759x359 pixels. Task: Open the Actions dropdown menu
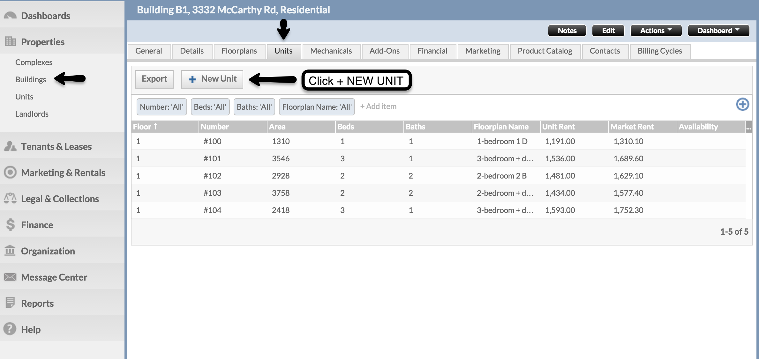[x=656, y=31]
